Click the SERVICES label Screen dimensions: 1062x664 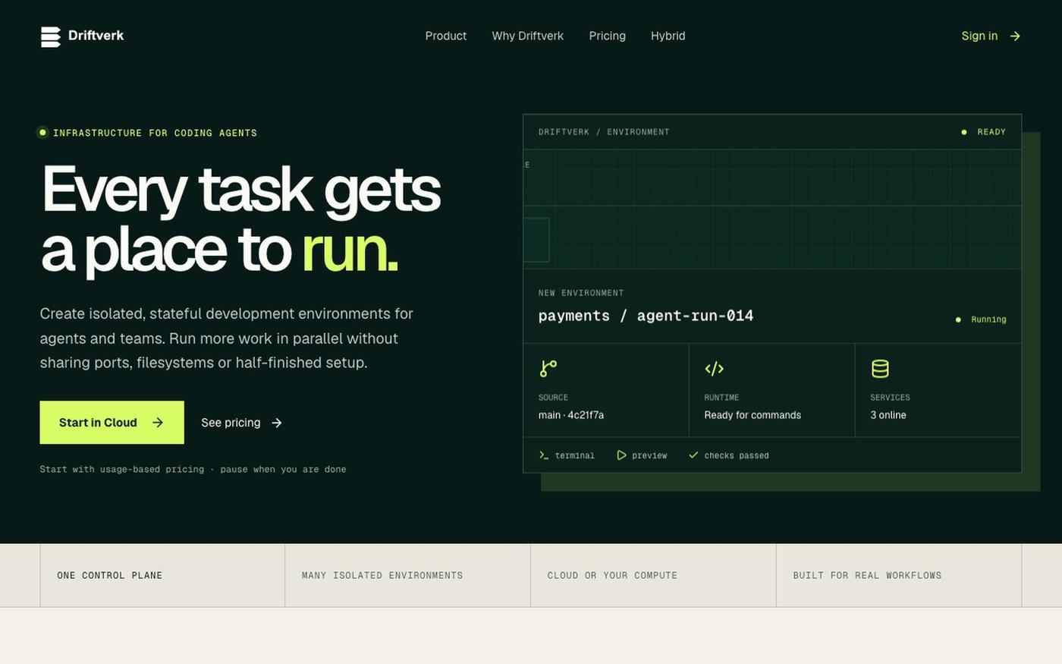[x=890, y=398]
